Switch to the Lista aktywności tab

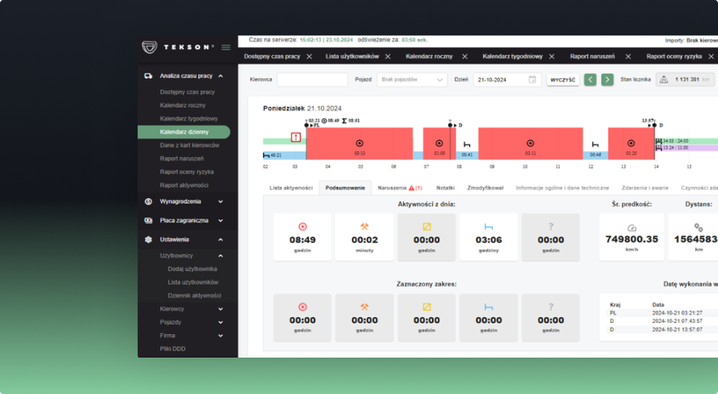point(291,187)
